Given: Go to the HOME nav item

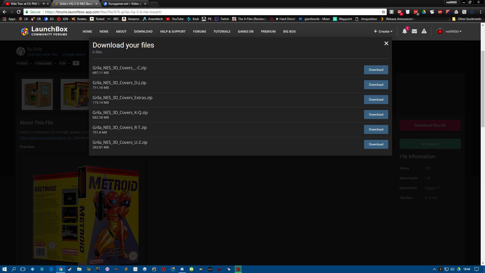Looking at the screenshot, I should click(87, 32).
